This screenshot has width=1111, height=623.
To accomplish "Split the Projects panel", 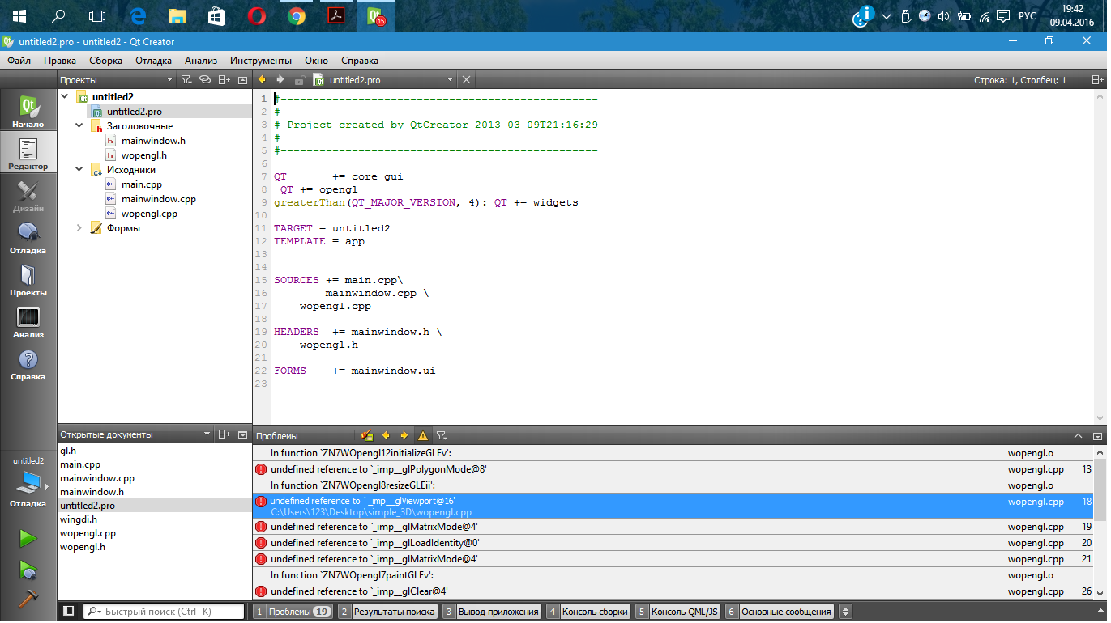I will coord(224,80).
